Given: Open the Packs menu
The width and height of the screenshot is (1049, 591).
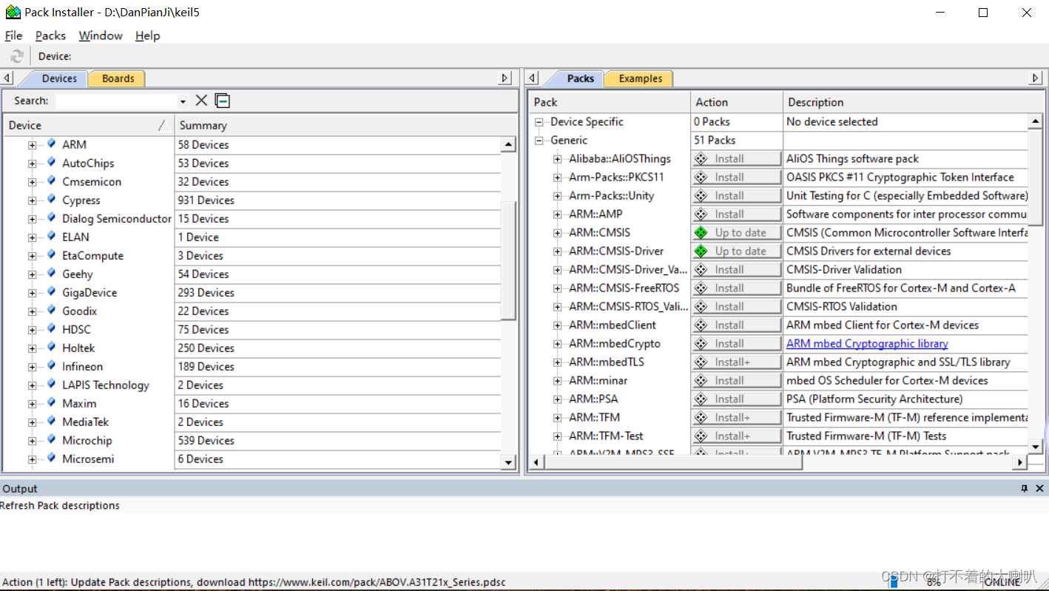Looking at the screenshot, I should 50,36.
